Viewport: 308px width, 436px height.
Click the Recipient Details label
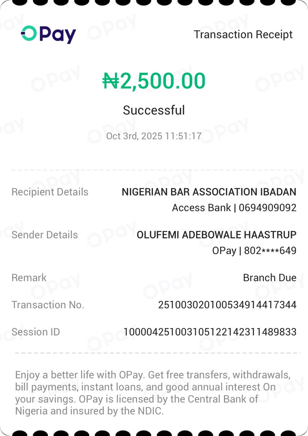50,192
